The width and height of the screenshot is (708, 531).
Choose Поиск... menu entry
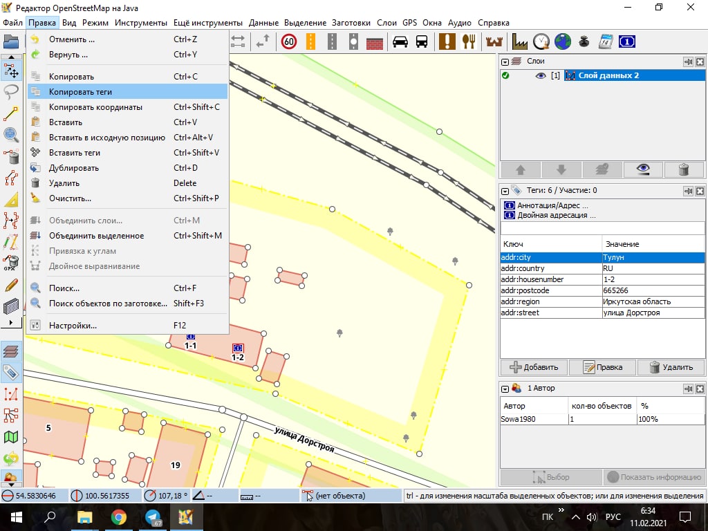point(127,288)
